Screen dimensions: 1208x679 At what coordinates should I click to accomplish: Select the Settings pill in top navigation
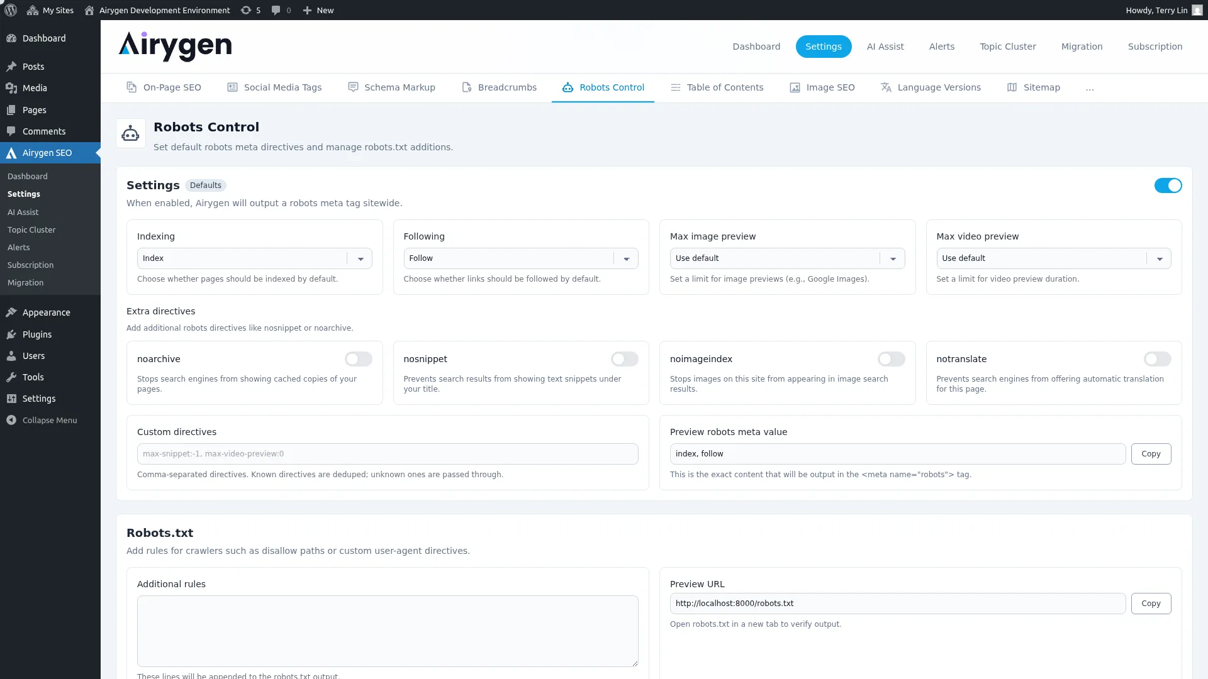pos(824,47)
